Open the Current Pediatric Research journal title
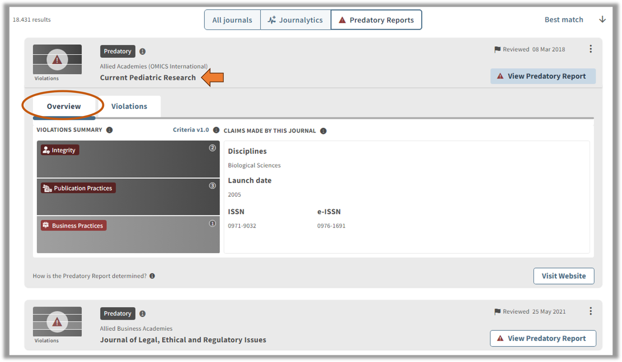 (x=148, y=78)
